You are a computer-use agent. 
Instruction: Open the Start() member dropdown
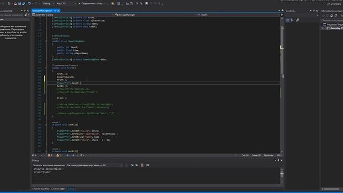[238, 14]
